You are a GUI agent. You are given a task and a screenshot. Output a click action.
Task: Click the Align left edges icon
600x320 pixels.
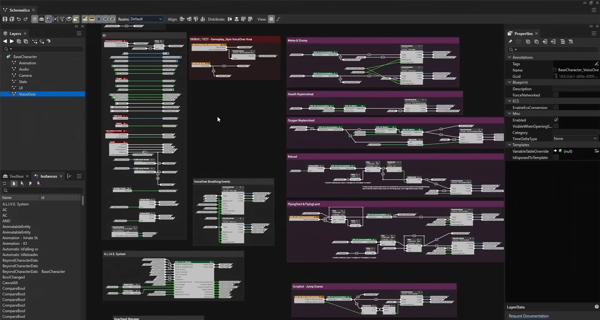[x=182, y=19]
